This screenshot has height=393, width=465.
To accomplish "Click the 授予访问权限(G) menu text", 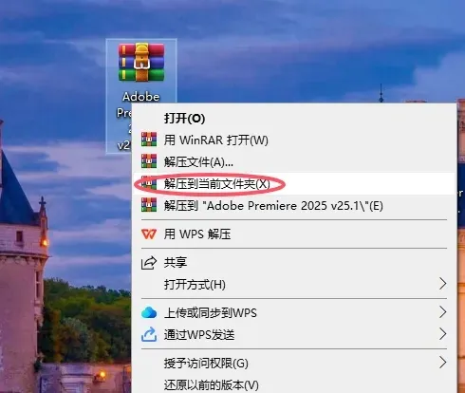I will pyautogui.click(x=206, y=364).
